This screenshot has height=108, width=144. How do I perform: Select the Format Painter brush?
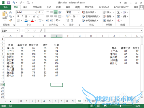10,20
